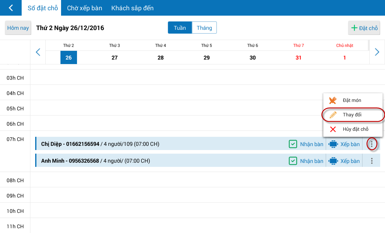Choose Thay đổi from the popup menu
The width and height of the screenshot is (385, 233).
[x=353, y=115]
